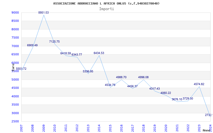Click the x-axis year 2008
This screenshot has height=133, width=213.
pyautogui.click(x=32, y=128)
